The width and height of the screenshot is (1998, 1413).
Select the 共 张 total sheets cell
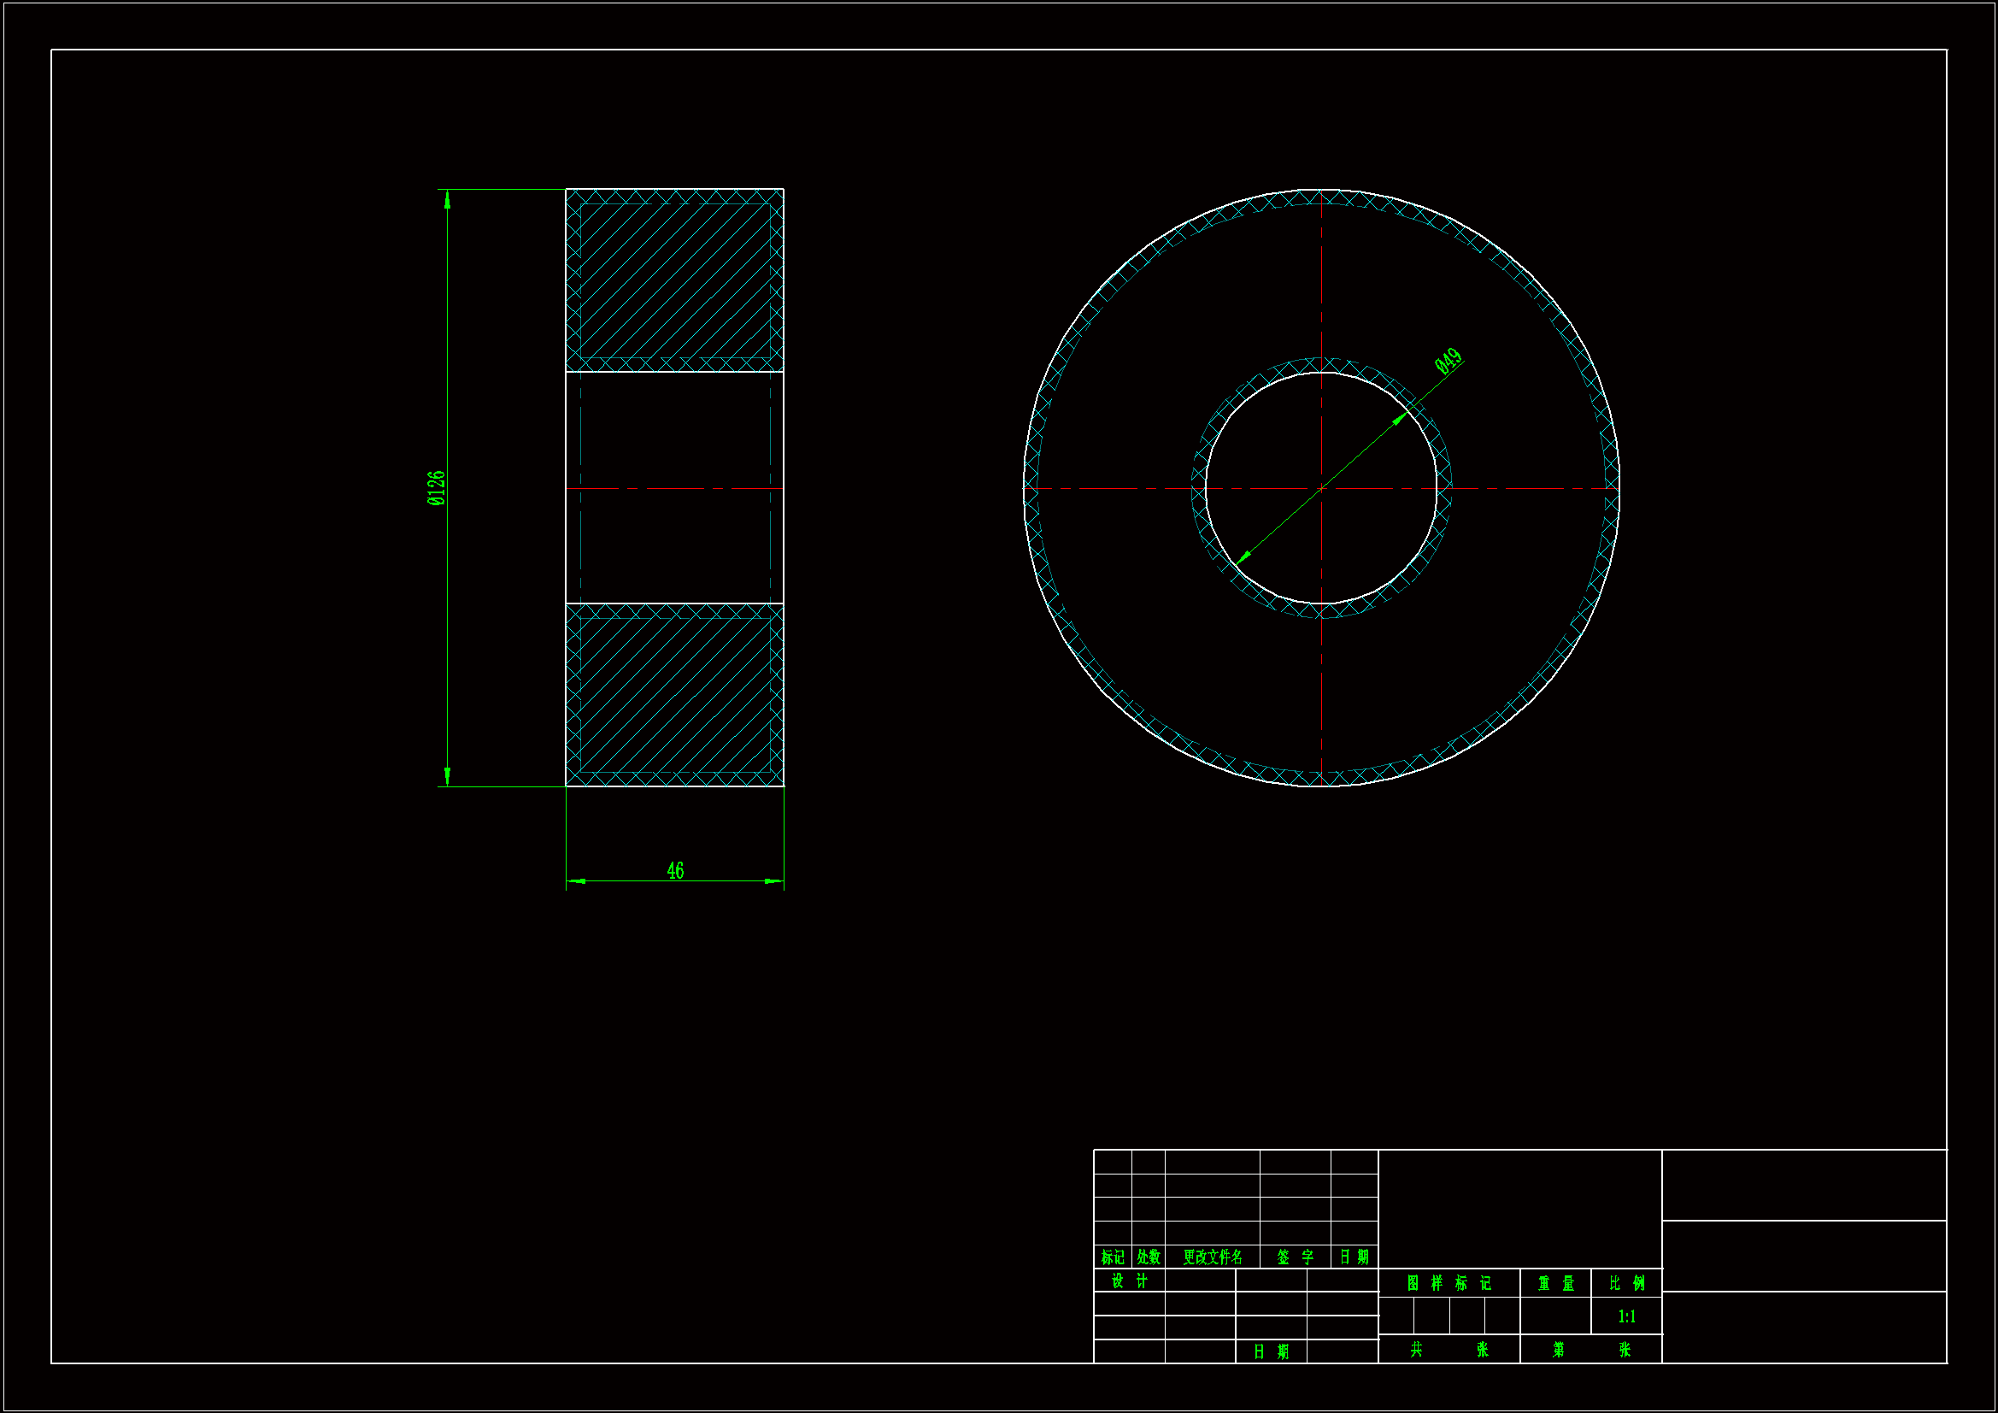pos(1449,1349)
